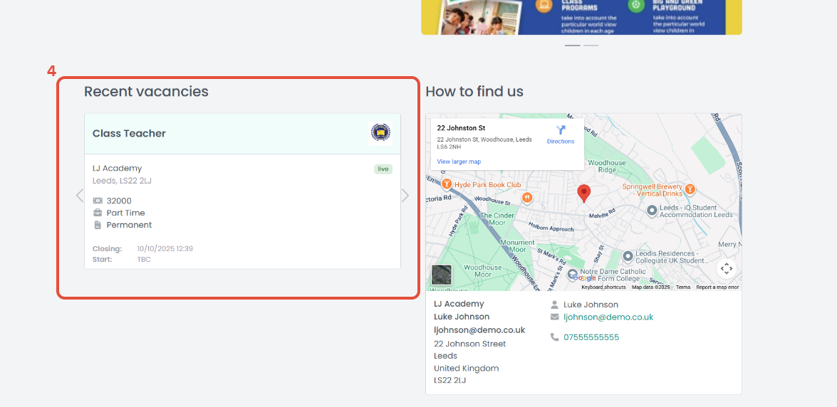Open Directions icon in map card
Viewport: 837px width, 407px height.
[561, 130]
